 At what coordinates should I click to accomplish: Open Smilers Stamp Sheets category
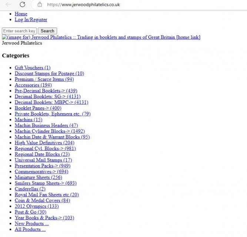click(x=46, y=183)
